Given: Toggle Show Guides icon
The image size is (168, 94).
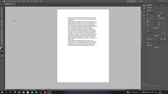Looking at the screenshot, I should click(158, 43).
